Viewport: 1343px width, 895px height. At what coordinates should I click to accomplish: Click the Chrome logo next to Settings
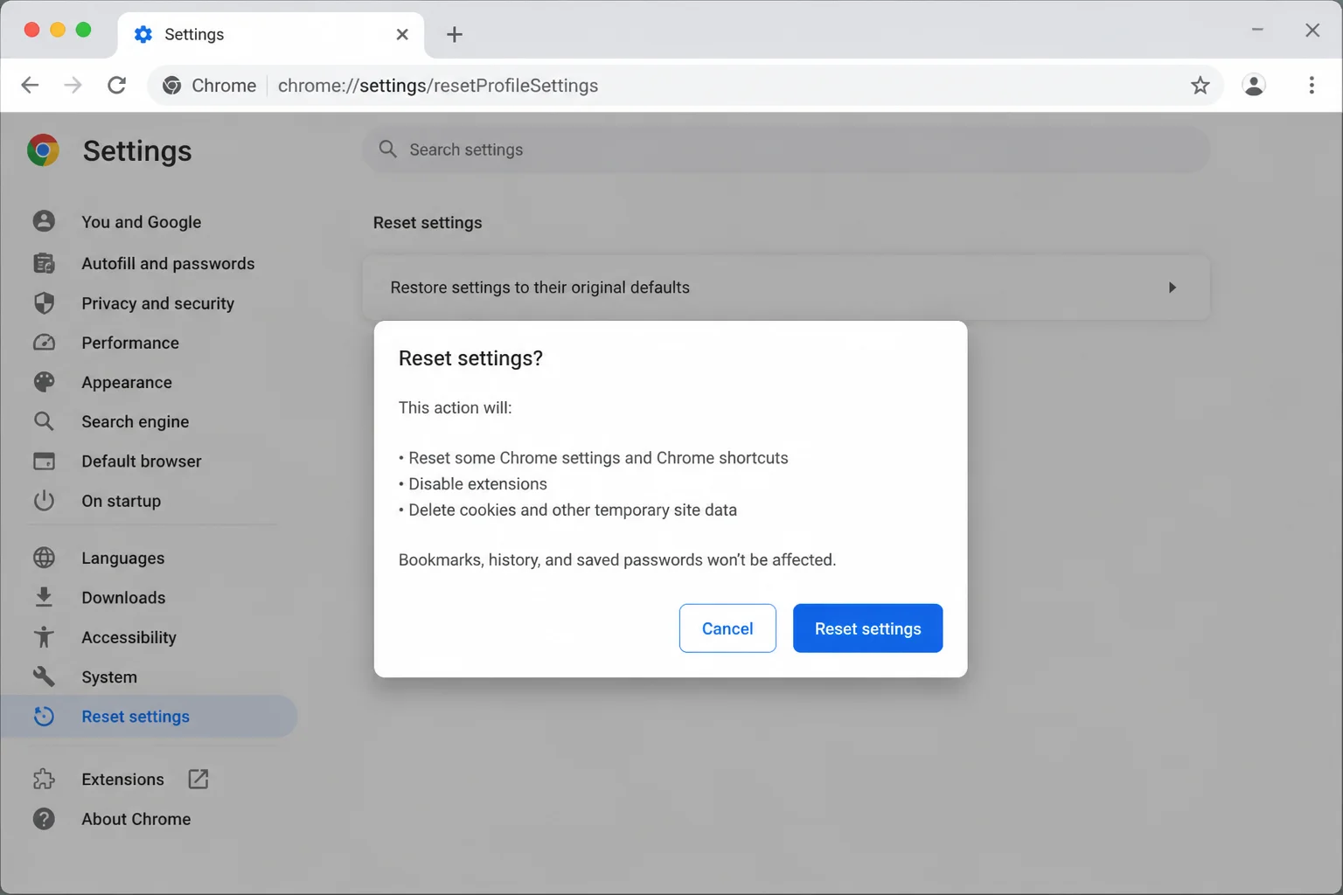43,150
